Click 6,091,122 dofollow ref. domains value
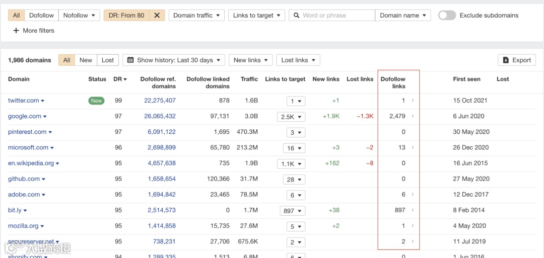Screen dimensions: 544x258 point(162,132)
